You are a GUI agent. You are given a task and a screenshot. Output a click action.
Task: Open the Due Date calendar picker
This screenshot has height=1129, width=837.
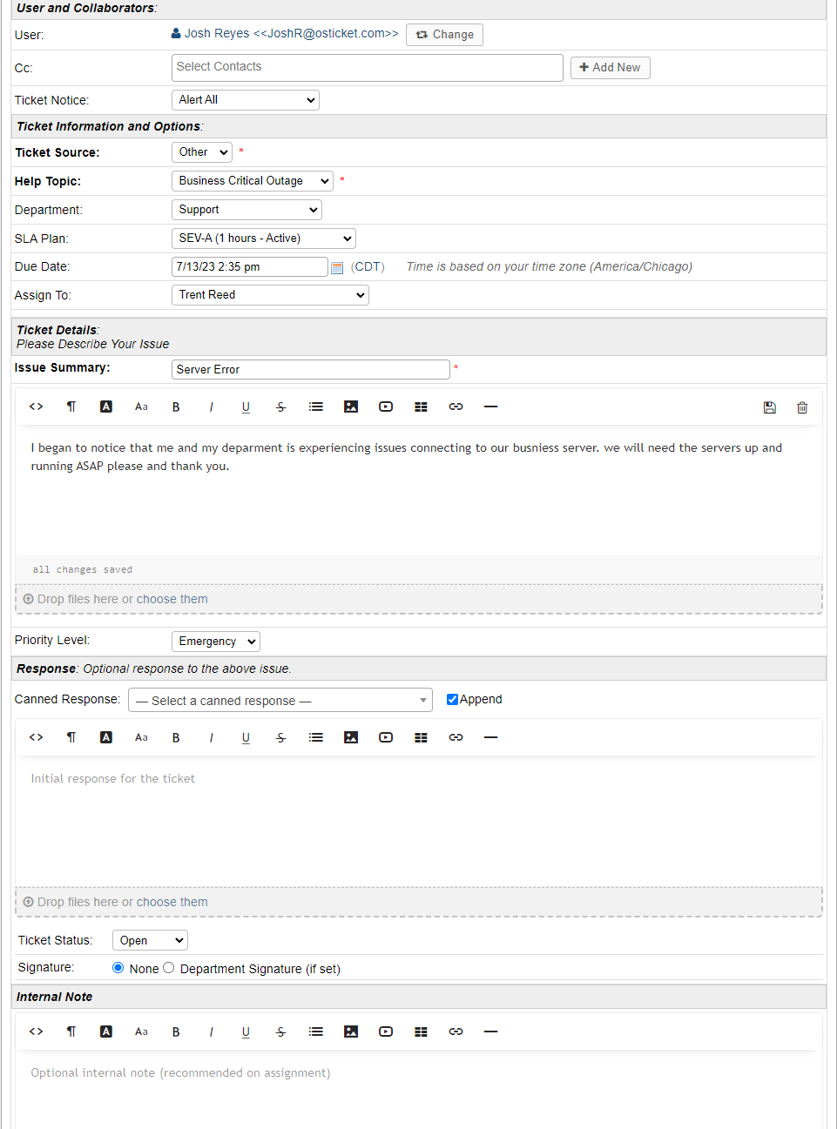coord(337,266)
